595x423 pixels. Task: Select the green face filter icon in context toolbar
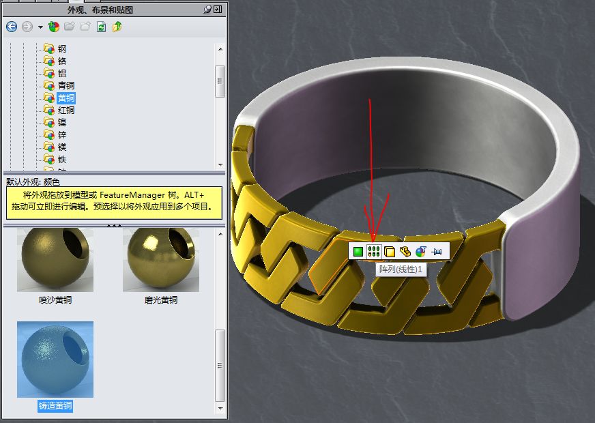358,251
